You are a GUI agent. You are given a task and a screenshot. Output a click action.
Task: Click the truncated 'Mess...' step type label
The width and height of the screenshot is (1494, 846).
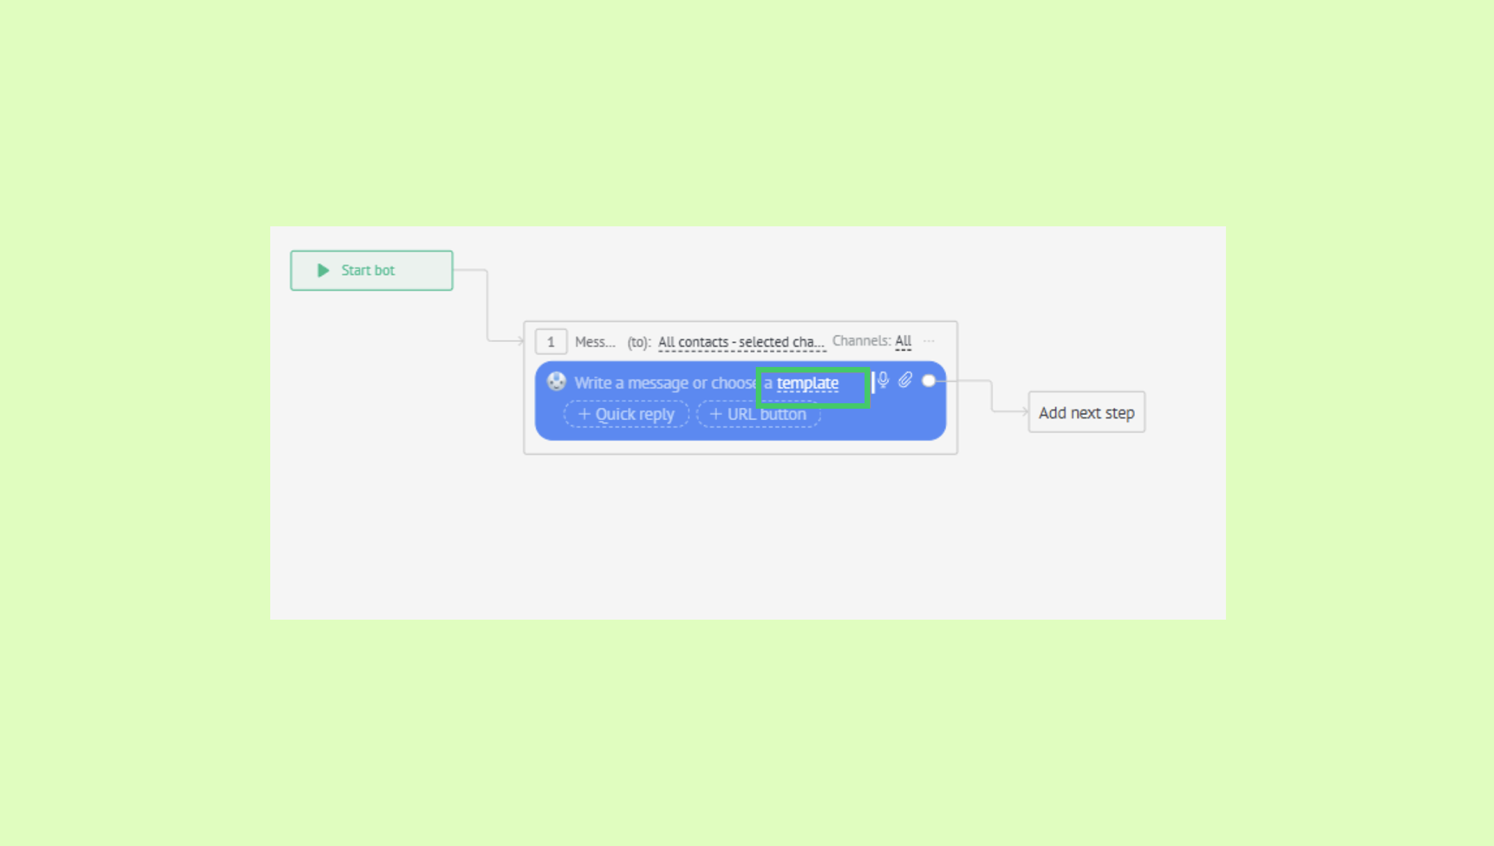[595, 342]
